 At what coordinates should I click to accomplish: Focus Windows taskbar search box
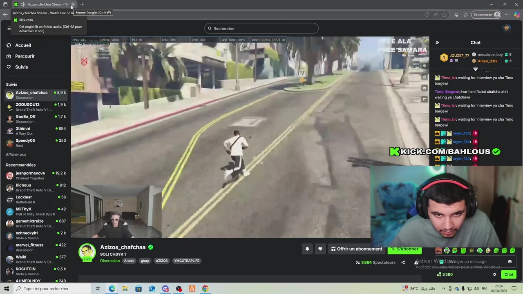coord(52,289)
